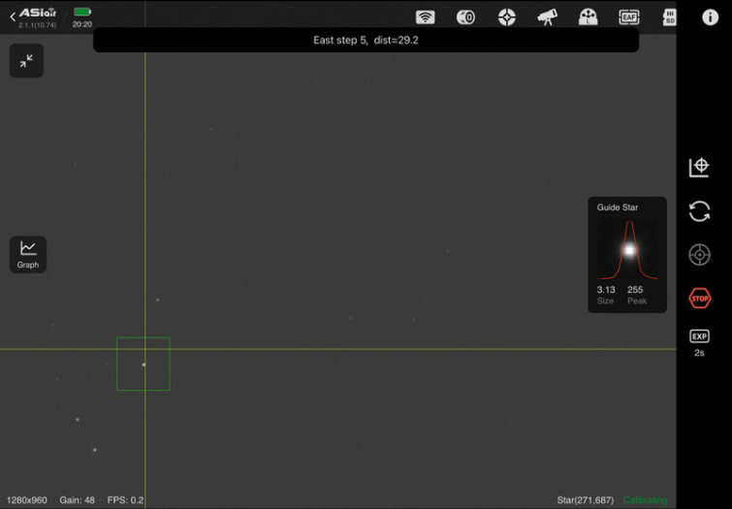732x509 pixels.
Task: Click the battery indicator icon
Action: coord(82,12)
